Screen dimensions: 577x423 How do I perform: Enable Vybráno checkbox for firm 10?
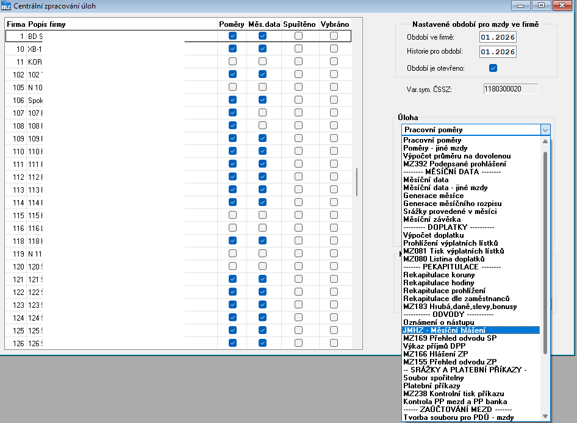click(x=334, y=49)
